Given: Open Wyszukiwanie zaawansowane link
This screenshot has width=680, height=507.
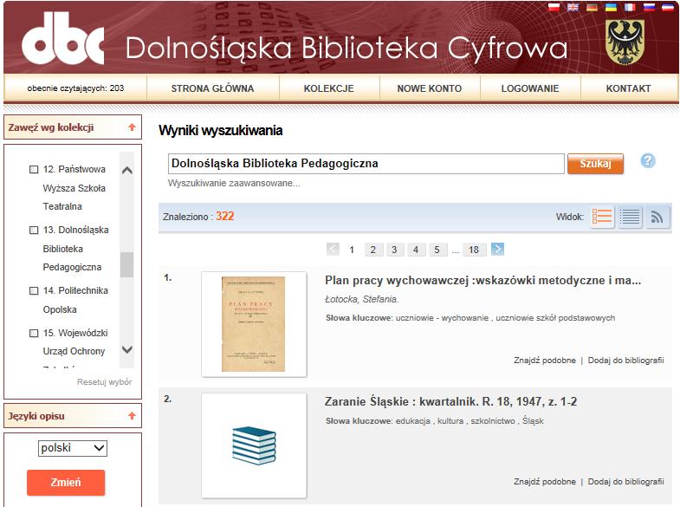Looking at the screenshot, I should (234, 183).
